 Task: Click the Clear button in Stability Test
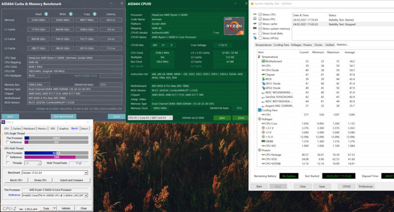303,186
